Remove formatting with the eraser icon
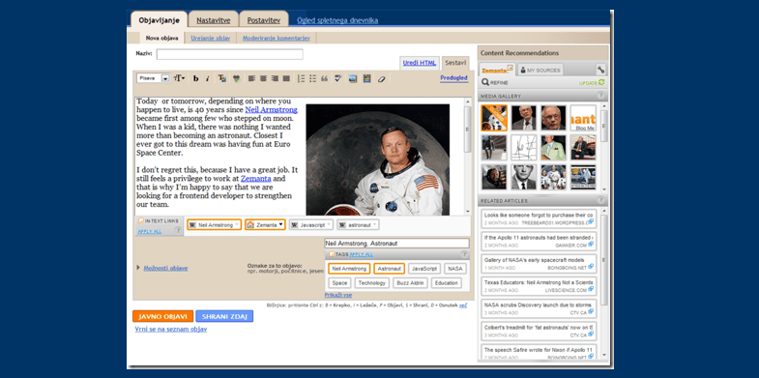Image resolution: width=759 pixels, height=378 pixels. coord(382,78)
